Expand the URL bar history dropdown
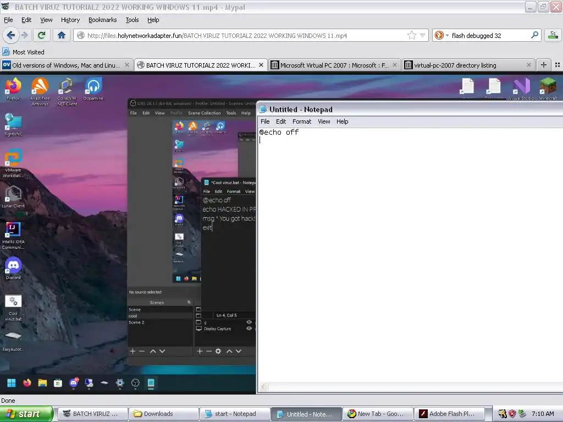This screenshot has width=563, height=422. [x=423, y=35]
